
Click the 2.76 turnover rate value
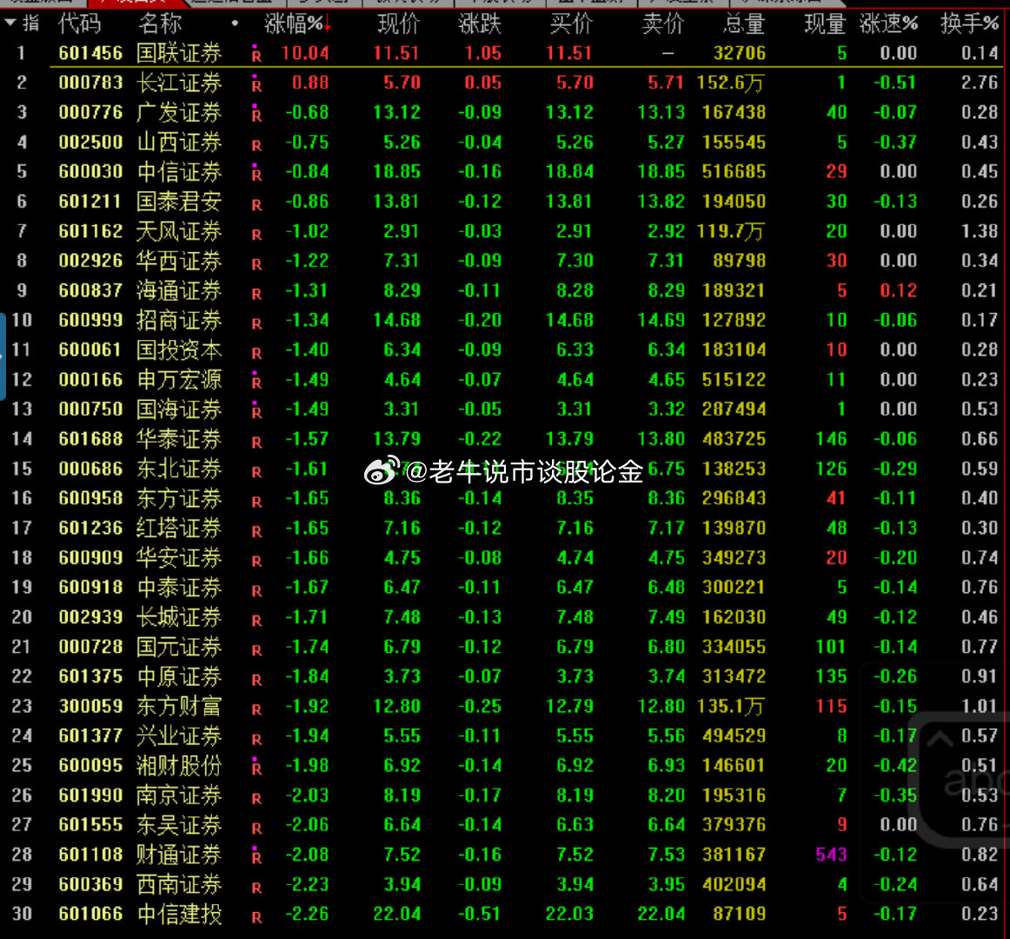(980, 83)
